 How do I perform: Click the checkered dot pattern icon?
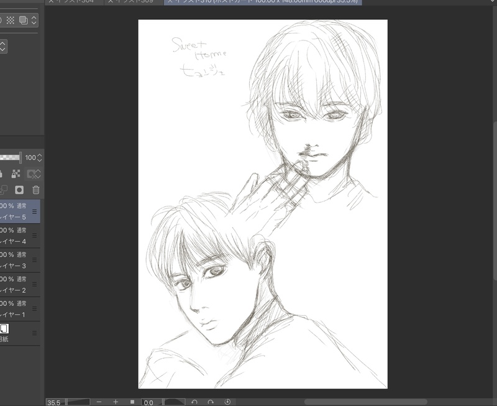coord(11,21)
